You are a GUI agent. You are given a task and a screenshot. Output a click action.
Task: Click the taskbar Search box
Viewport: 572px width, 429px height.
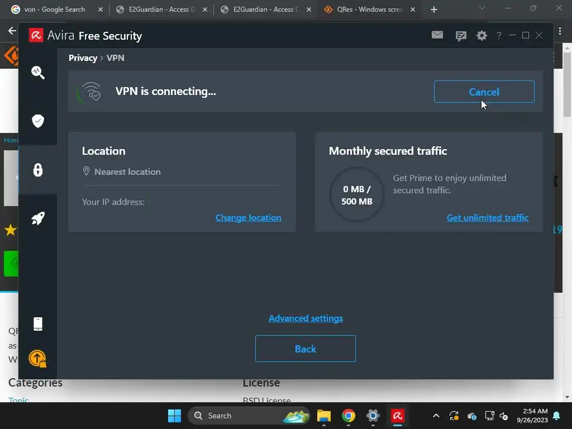249,416
